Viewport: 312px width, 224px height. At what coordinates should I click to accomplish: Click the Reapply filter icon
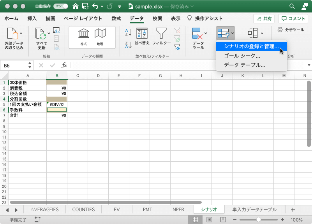pyautogui.click(x=177, y=39)
